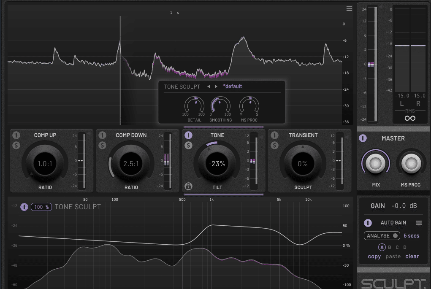Click the RMS label under meters
The width and height of the screenshot is (431, 289).
click(410, 111)
